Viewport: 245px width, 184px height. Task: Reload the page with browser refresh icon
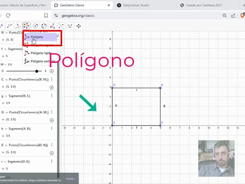click(x=8, y=16)
